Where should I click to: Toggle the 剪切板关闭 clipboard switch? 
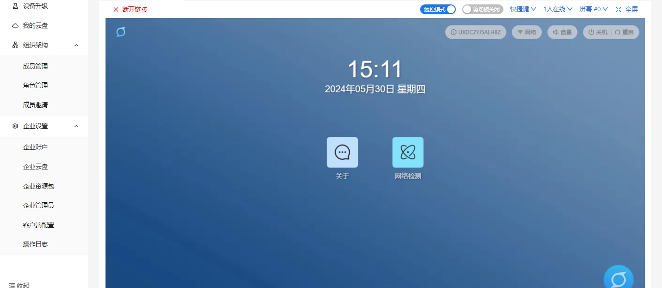click(483, 9)
